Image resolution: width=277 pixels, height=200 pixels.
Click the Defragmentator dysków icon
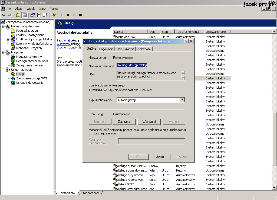[13, 61]
